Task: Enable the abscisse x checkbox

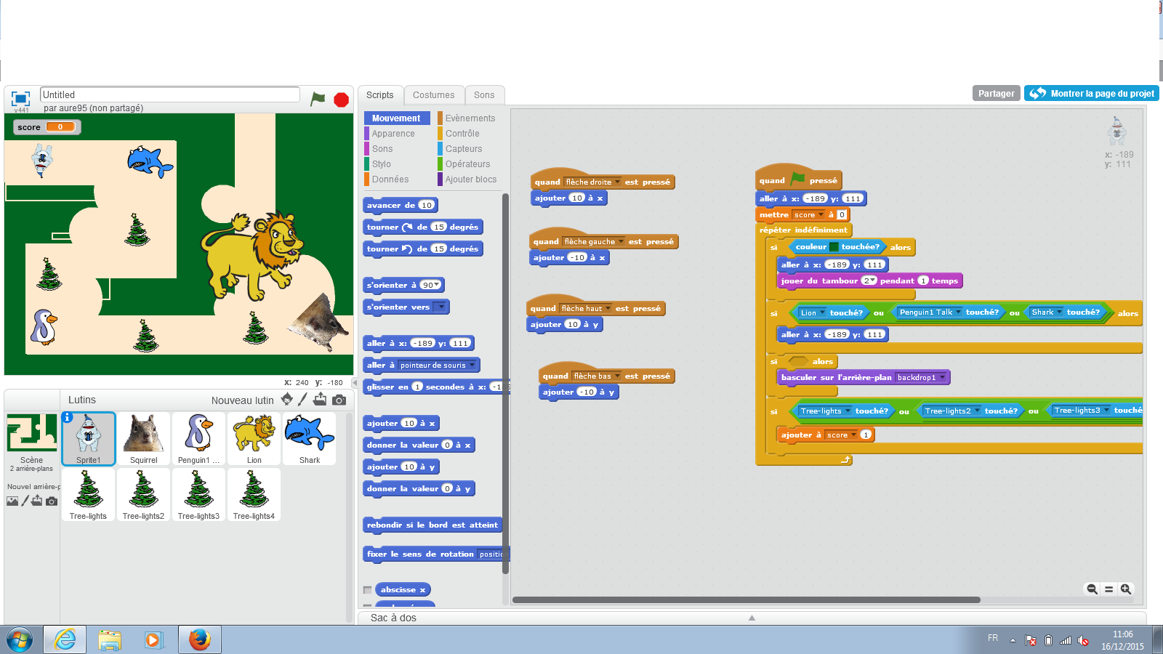Action: click(368, 590)
